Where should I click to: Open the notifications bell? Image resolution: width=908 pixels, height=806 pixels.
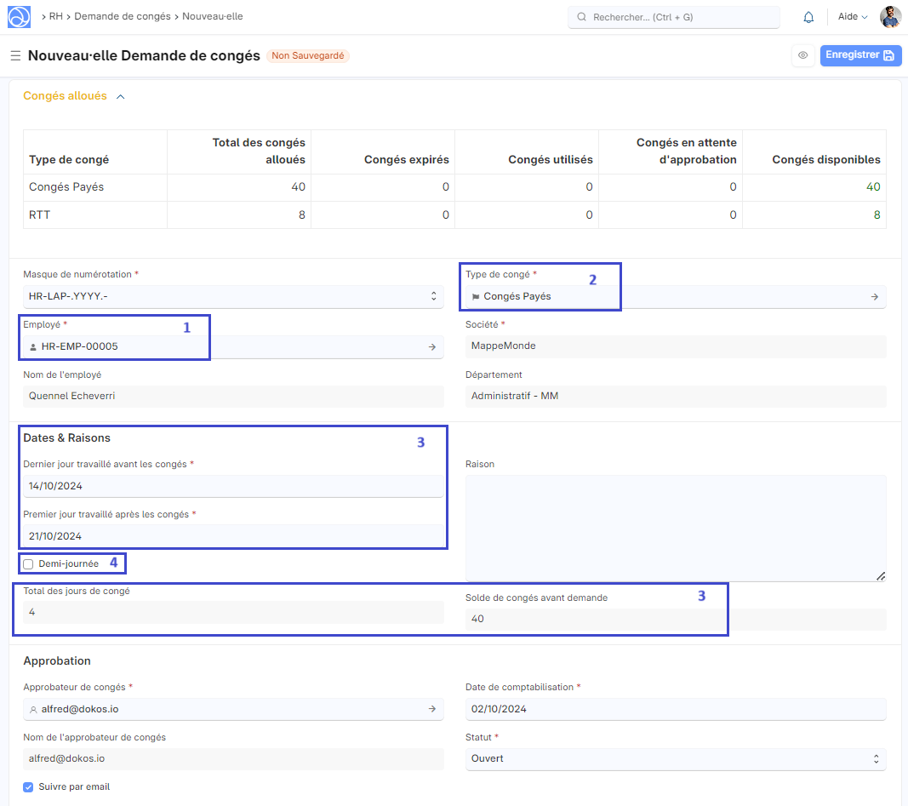[808, 17]
